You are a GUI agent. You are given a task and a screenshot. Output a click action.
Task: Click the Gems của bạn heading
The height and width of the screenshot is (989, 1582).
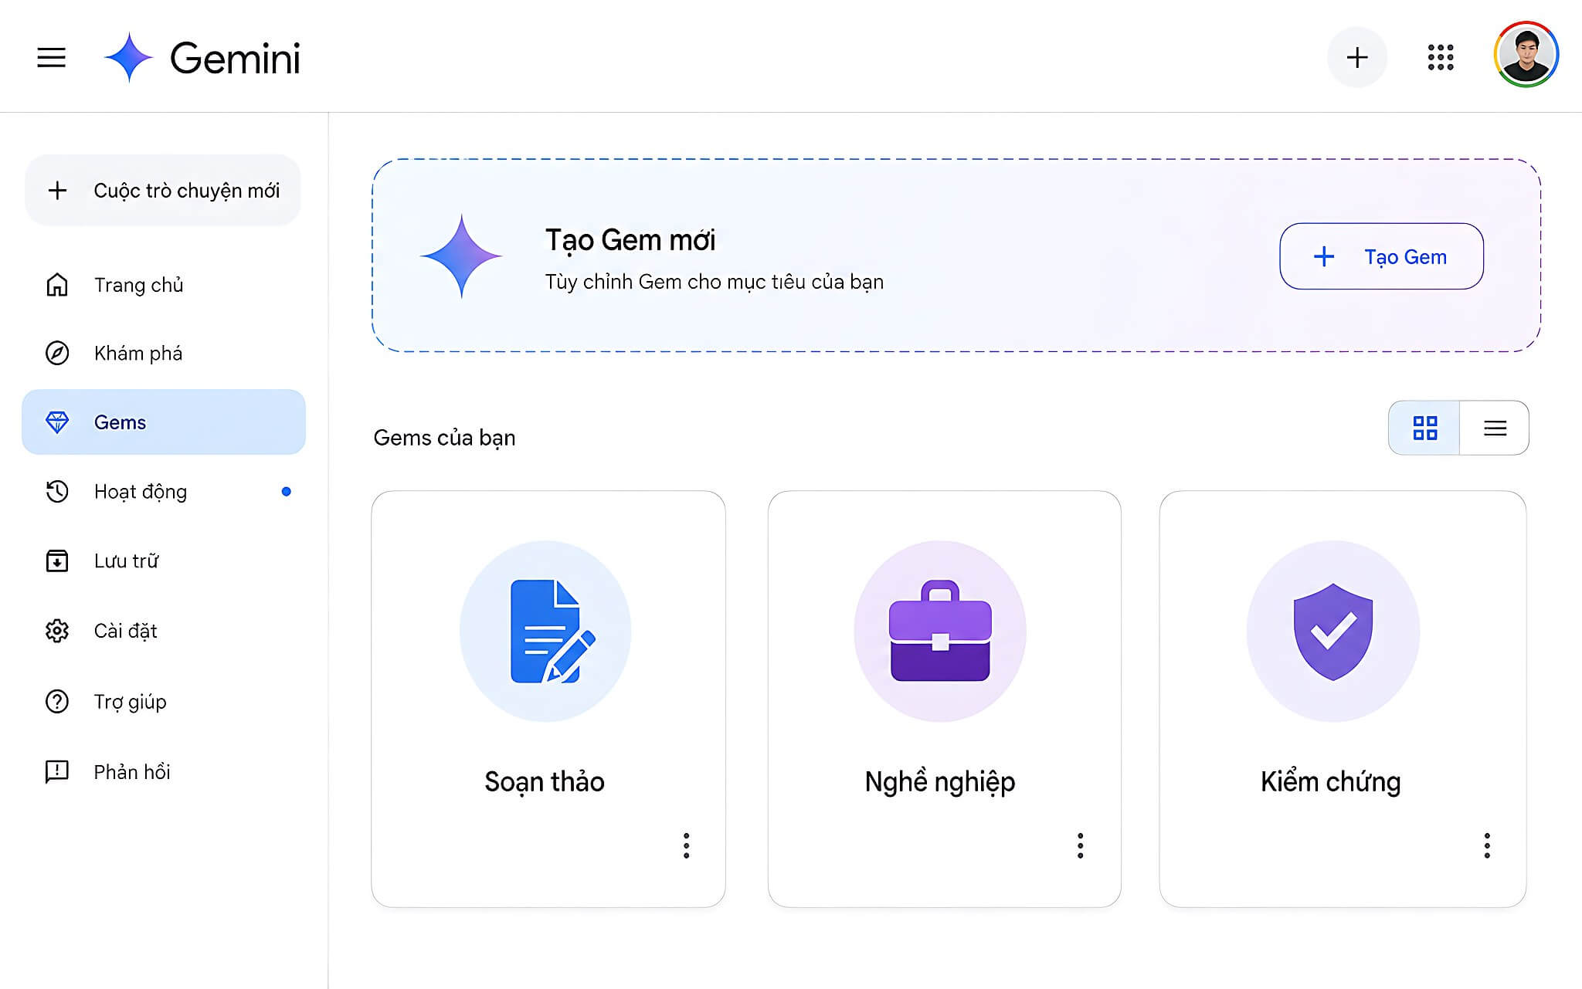coord(444,438)
